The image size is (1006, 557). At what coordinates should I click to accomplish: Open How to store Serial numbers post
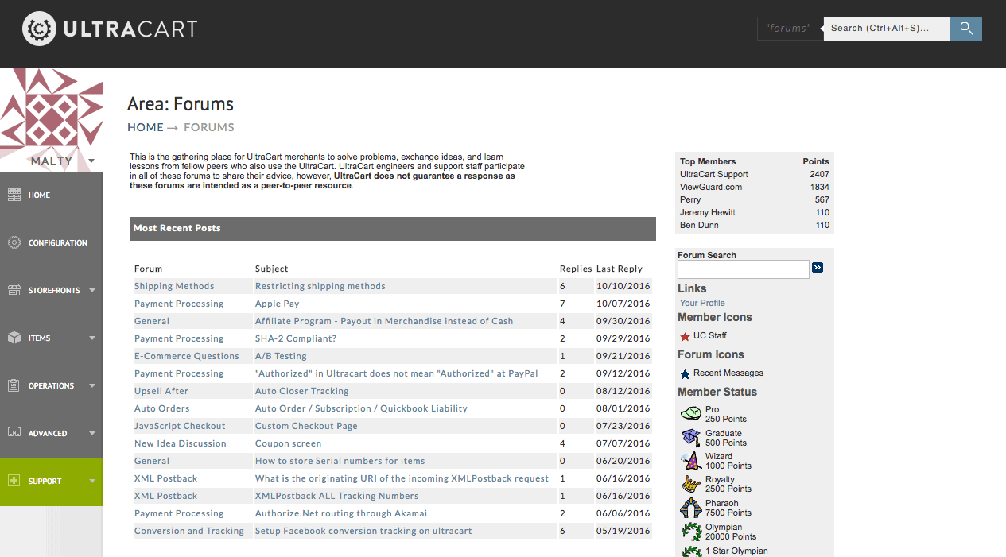(x=340, y=461)
